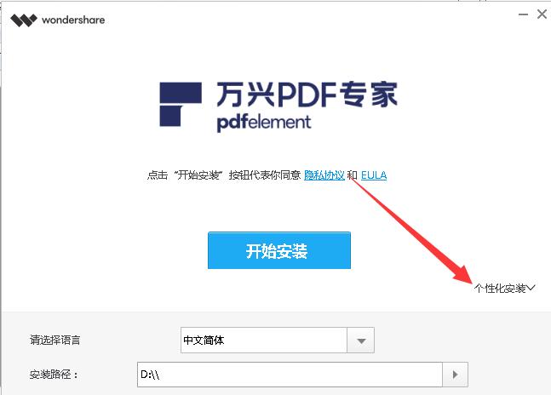Minimize the installer window
This screenshot has width=551, height=395.
pos(523,14)
